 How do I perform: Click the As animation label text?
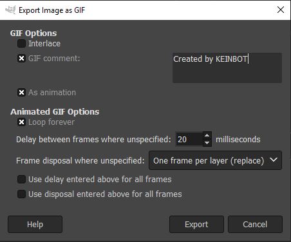52,93
